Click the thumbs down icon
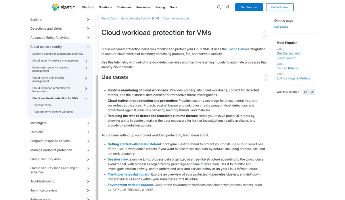345x200 pixels. pos(312,92)
